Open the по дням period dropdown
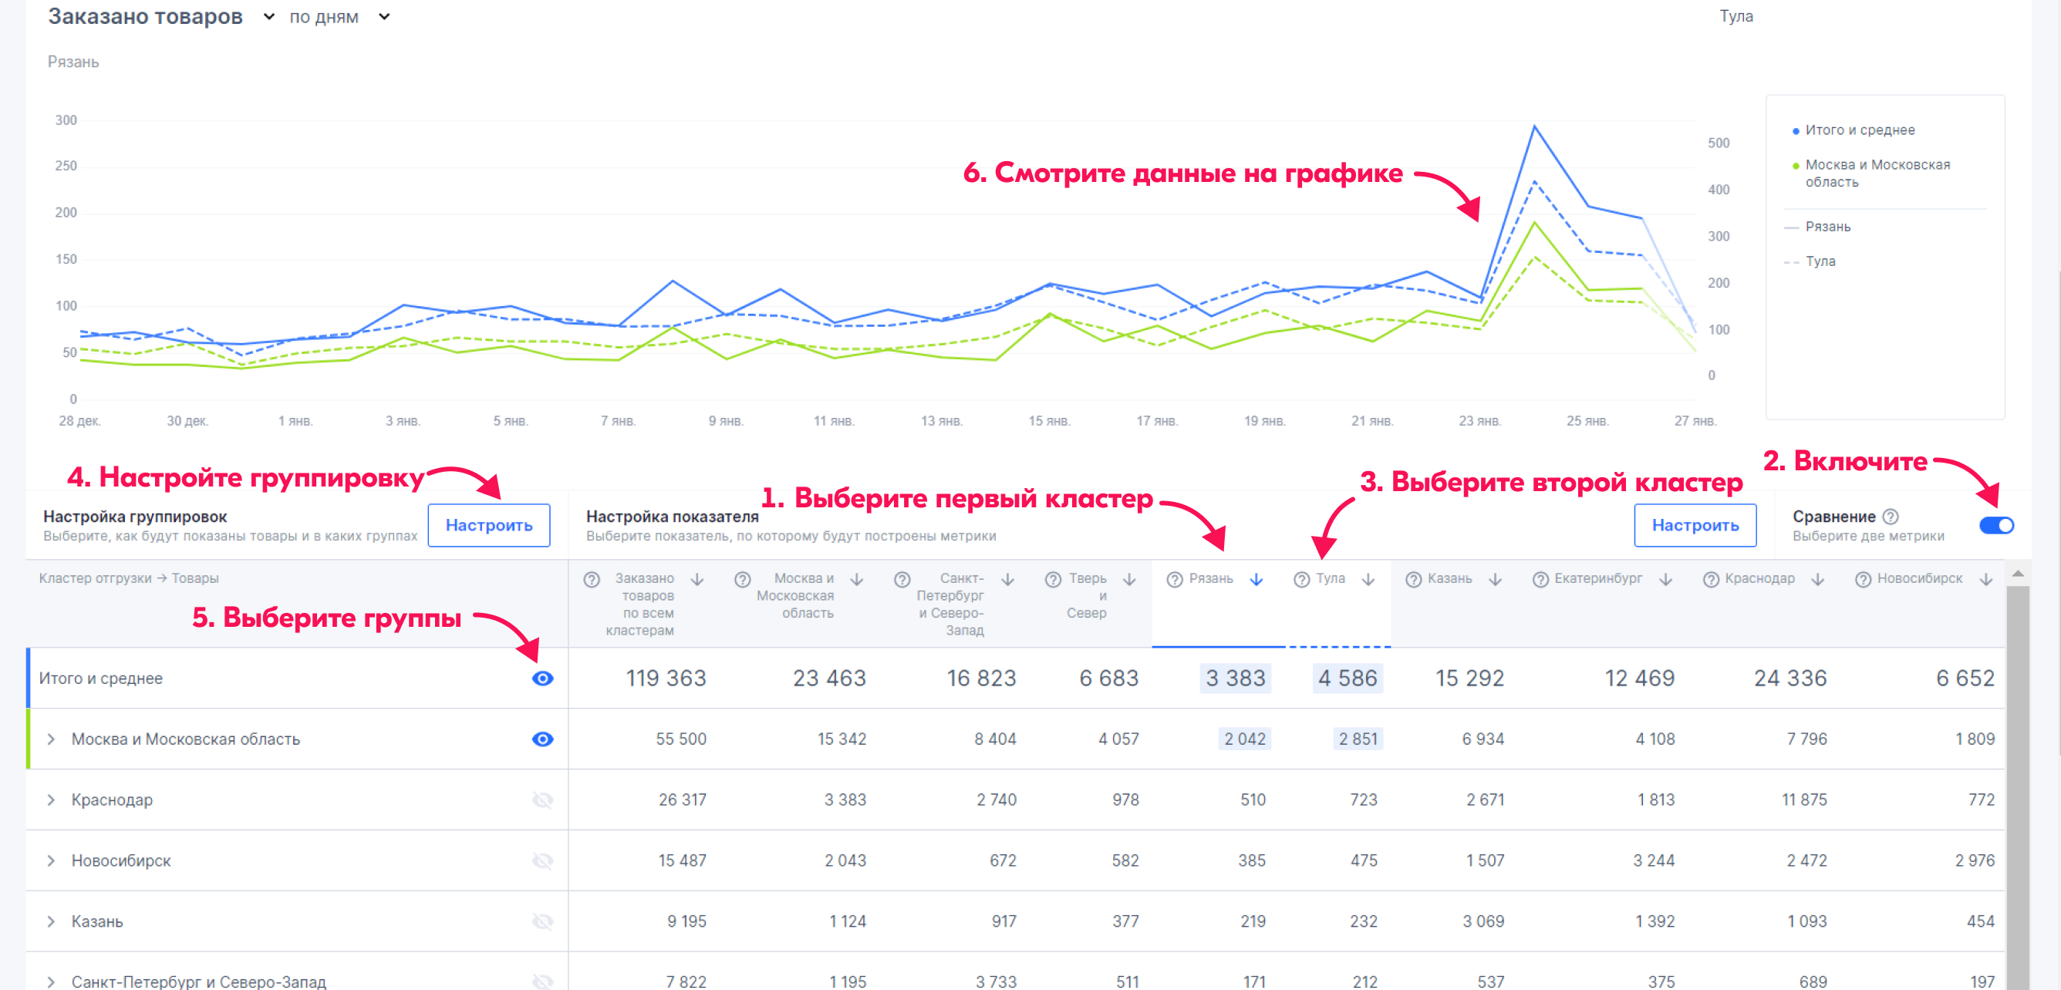The image size is (2061, 990). [x=384, y=17]
